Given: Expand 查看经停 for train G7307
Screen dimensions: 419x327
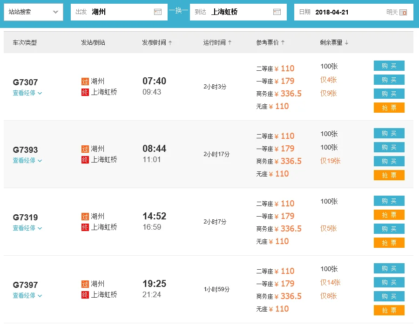Looking at the screenshot, I should coord(24,93).
